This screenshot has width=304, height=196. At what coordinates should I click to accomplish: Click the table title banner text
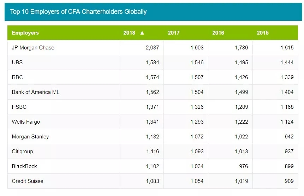point(78,12)
